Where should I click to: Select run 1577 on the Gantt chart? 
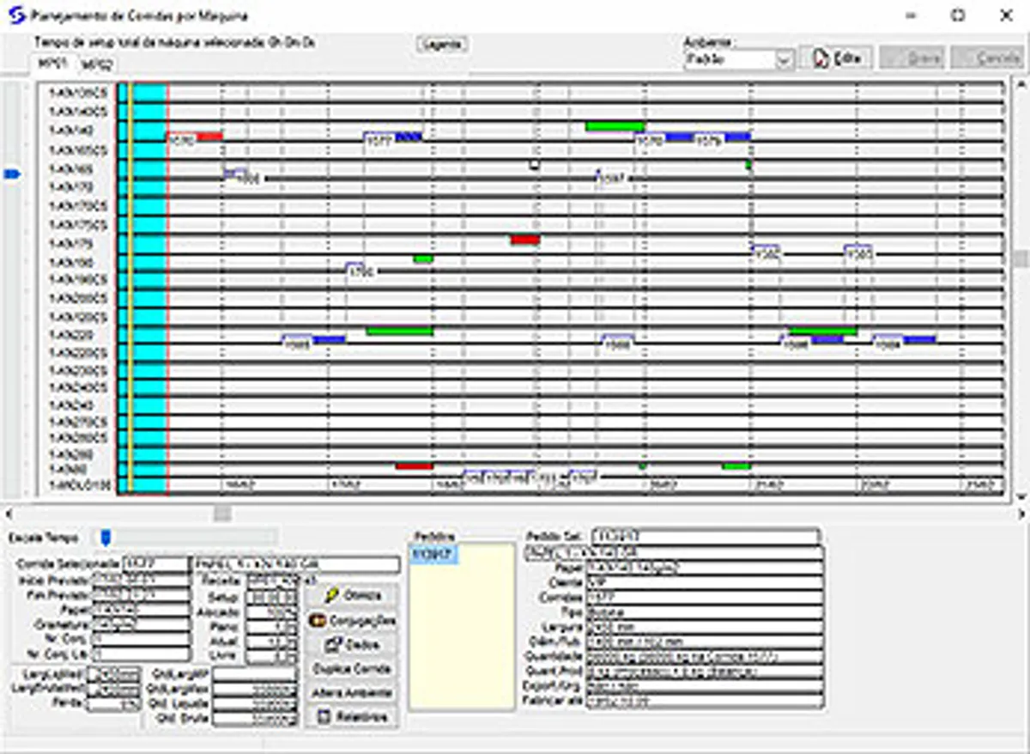click(x=379, y=140)
